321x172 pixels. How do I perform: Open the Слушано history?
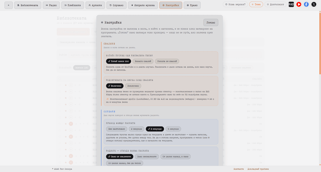pos(116,5)
